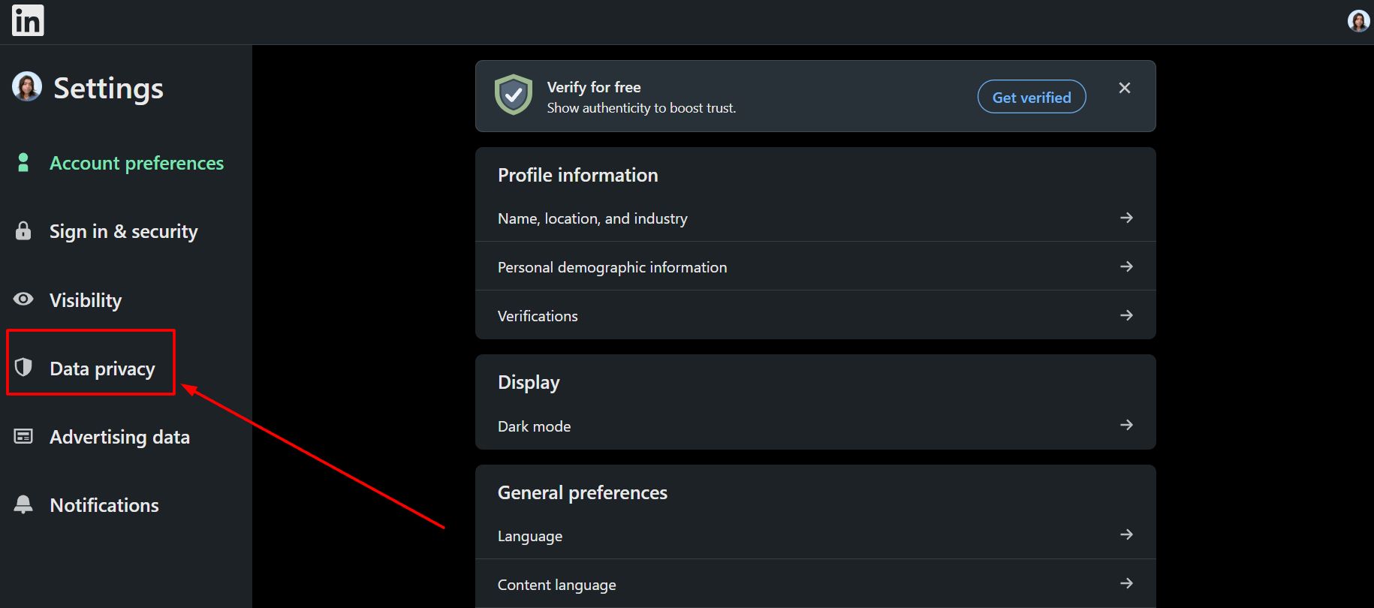Open Account preferences section
Screen dimensions: 1374x608
[137, 163]
